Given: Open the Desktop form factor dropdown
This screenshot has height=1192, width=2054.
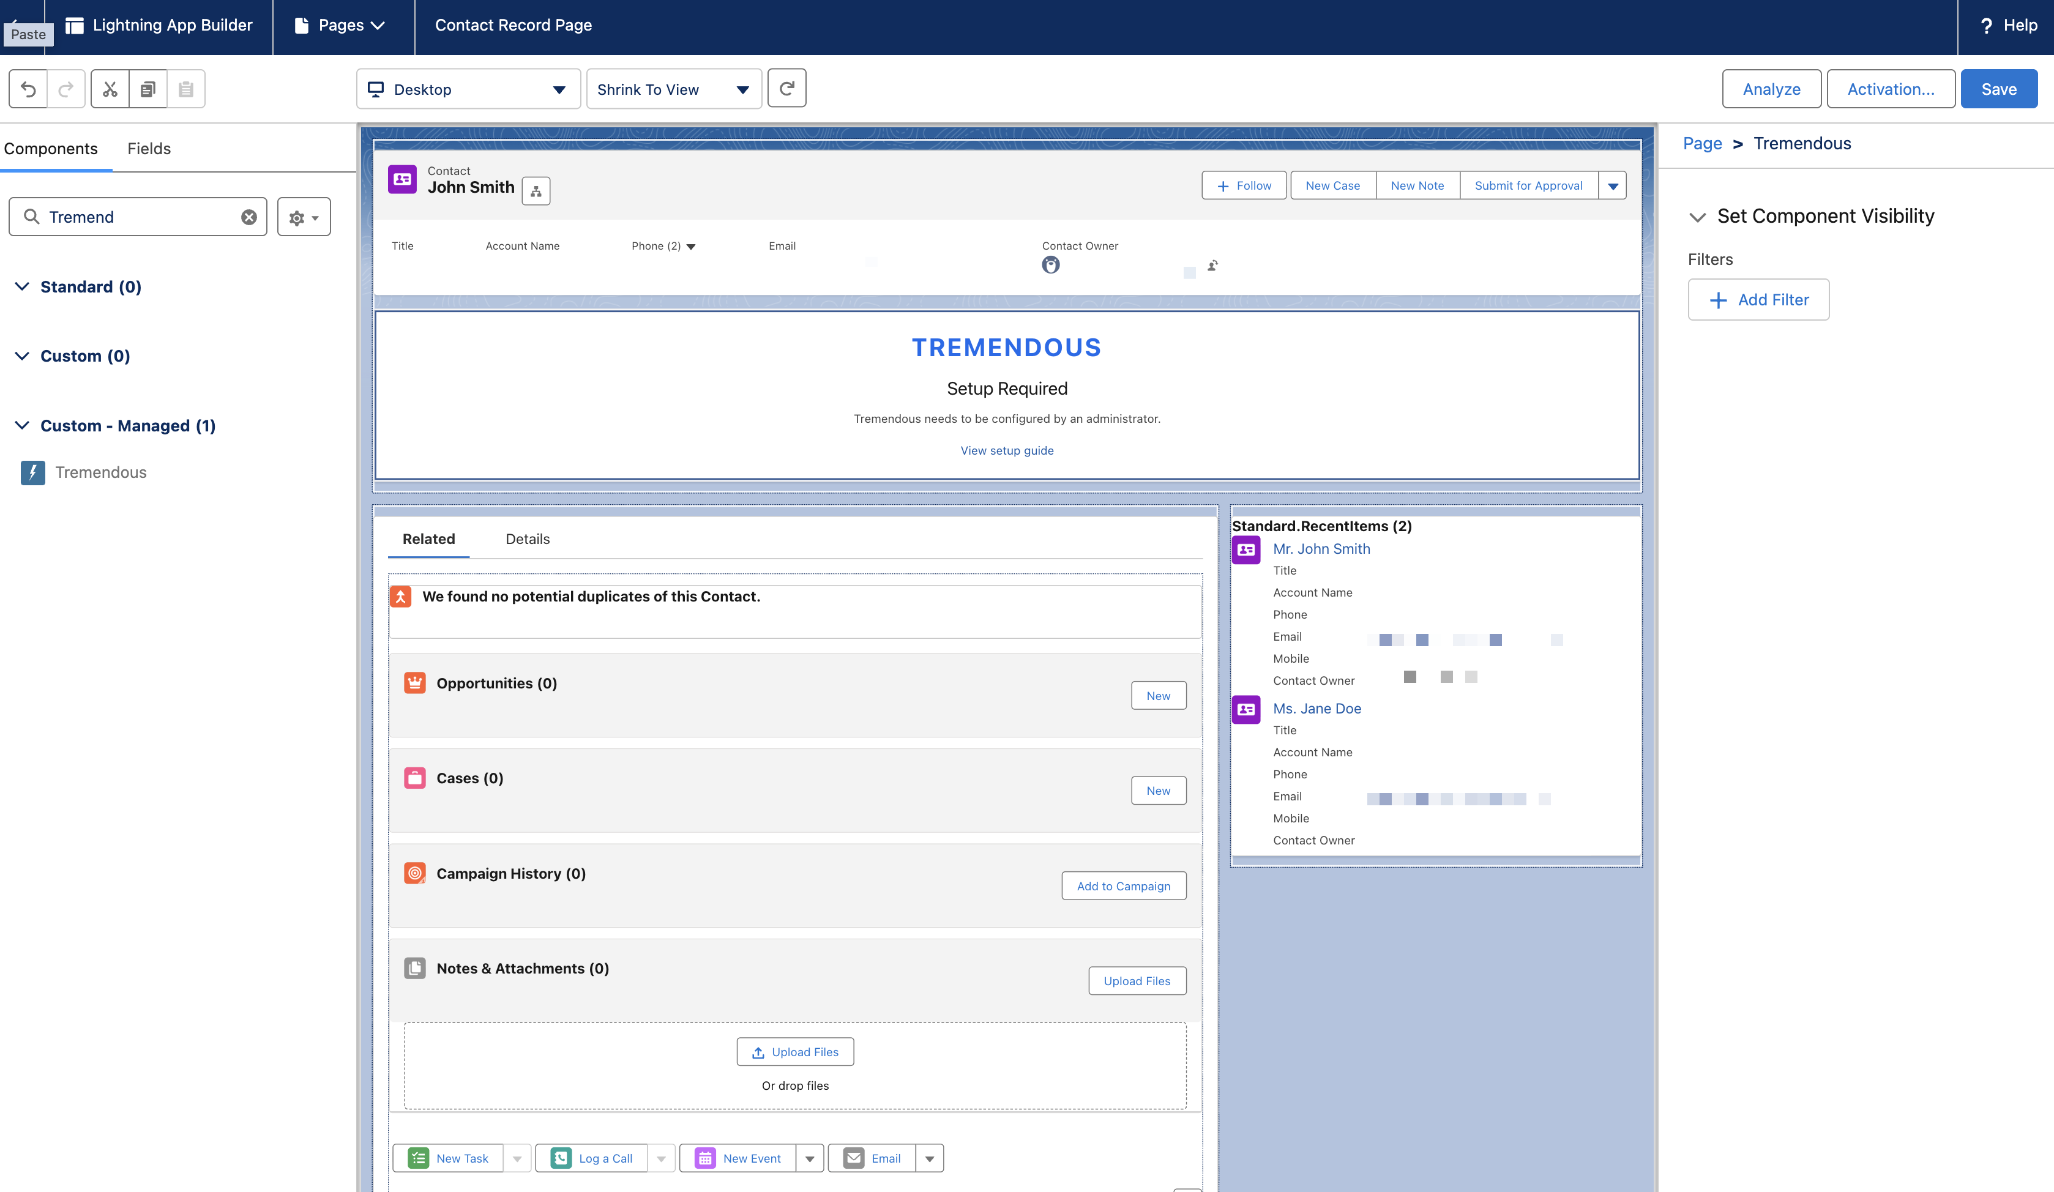Looking at the screenshot, I should click(468, 89).
